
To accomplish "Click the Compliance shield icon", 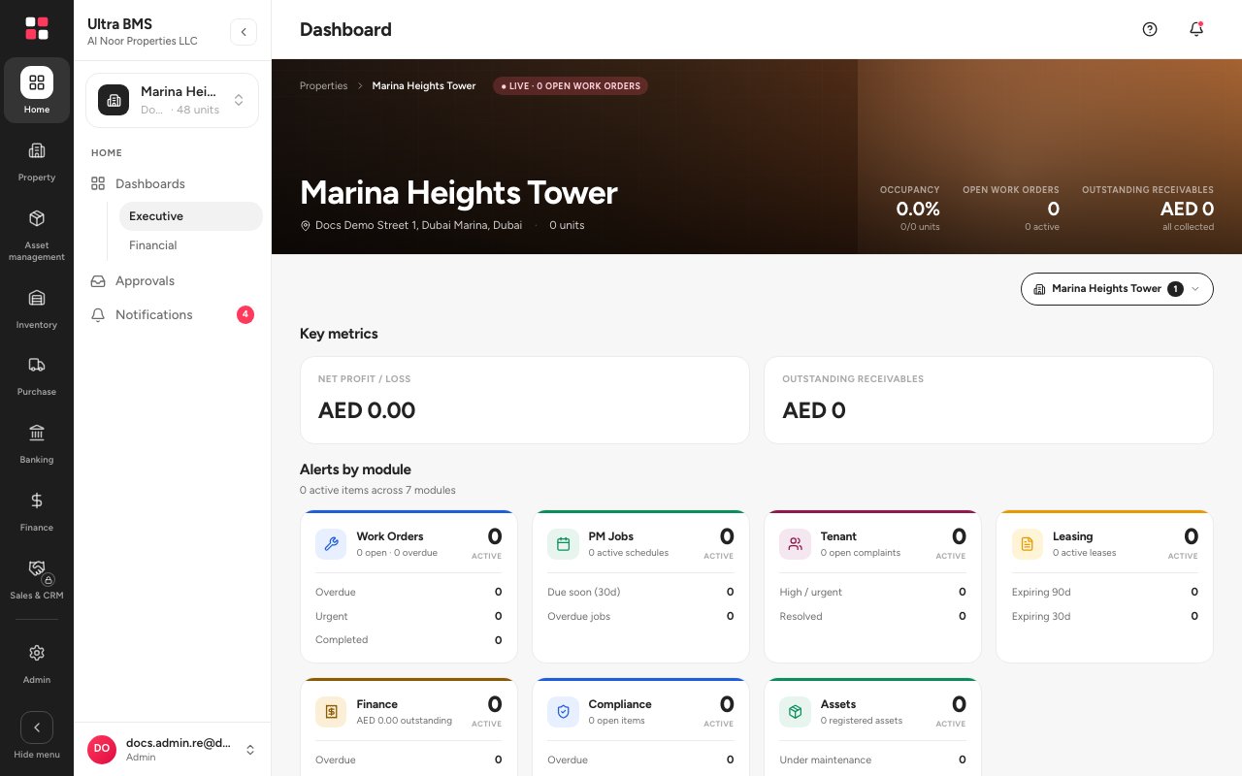I will tap(563, 712).
